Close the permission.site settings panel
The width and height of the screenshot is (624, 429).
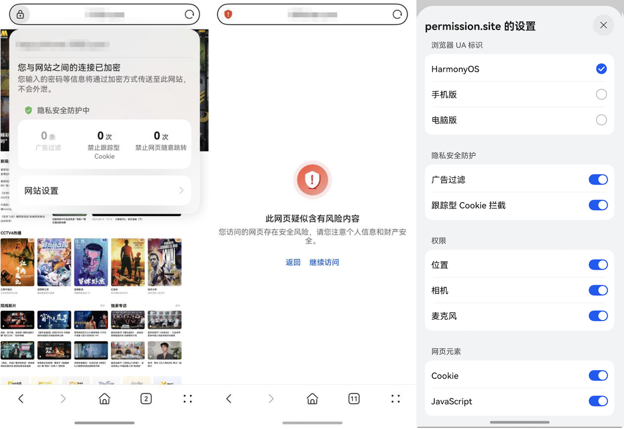[x=603, y=26]
